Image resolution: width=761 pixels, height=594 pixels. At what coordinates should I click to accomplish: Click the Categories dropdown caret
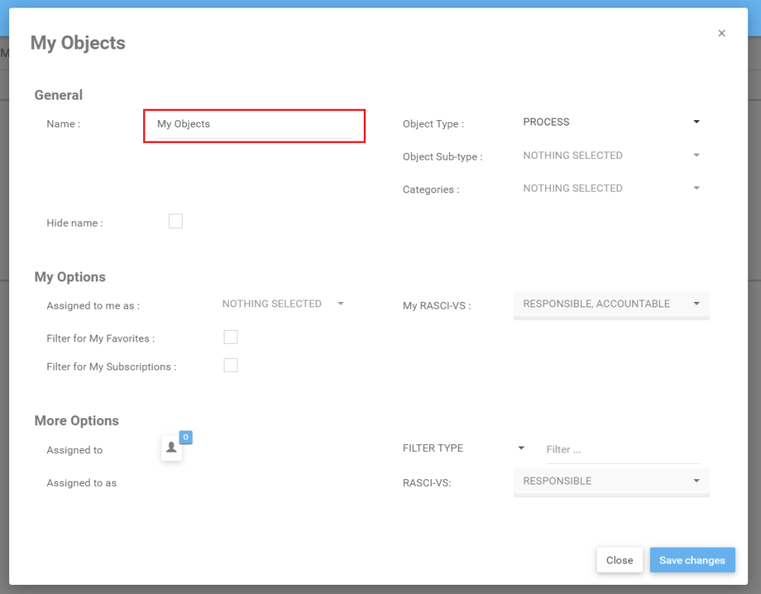(x=696, y=189)
